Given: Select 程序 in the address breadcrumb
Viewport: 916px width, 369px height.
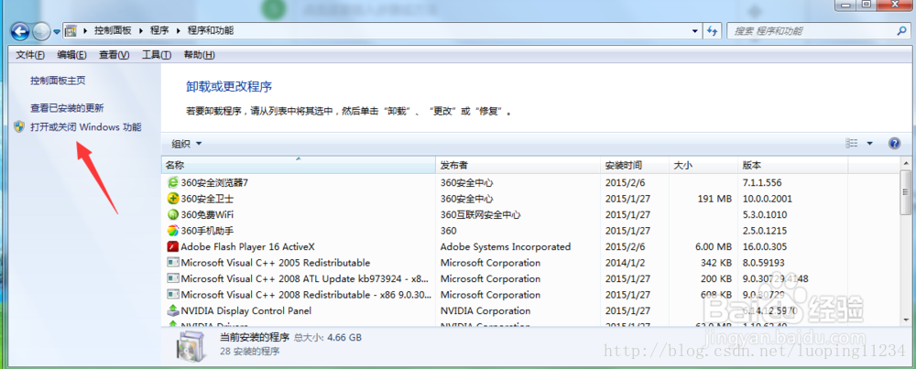Looking at the screenshot, I should pyautogui.click(x=159, y=30).
